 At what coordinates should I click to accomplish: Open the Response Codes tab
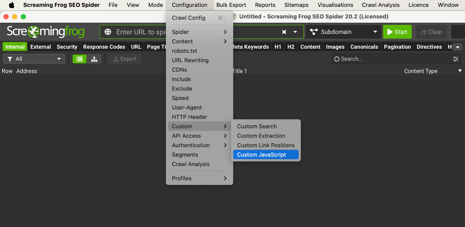pos(104,47)
